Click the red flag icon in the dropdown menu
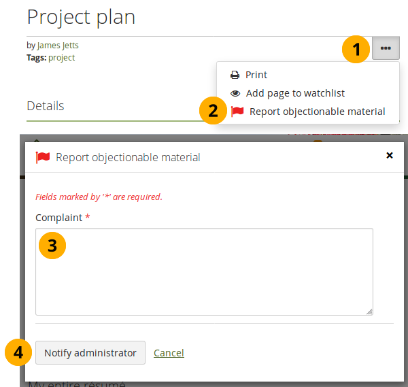 click(x=237, y=112)
